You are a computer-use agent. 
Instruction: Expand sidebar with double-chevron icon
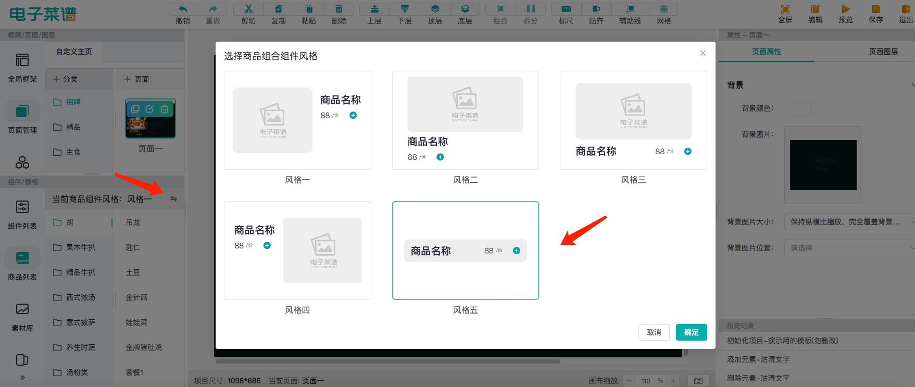(x=22, y=378)
